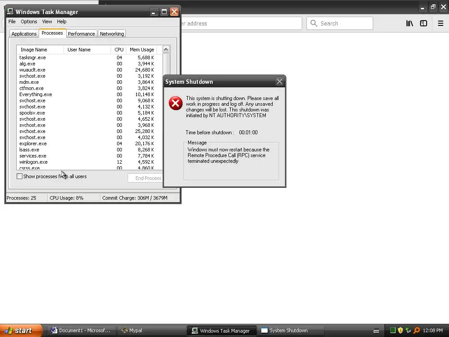
Task: Click the green Task Manager CPU tray icon
Action: [393, 330]
